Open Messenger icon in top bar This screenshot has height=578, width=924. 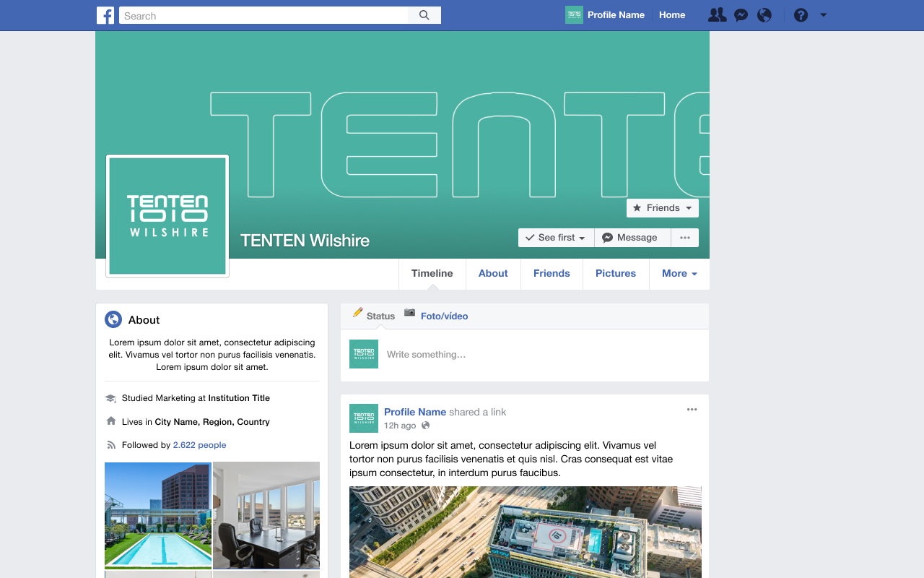click(741, 15)
